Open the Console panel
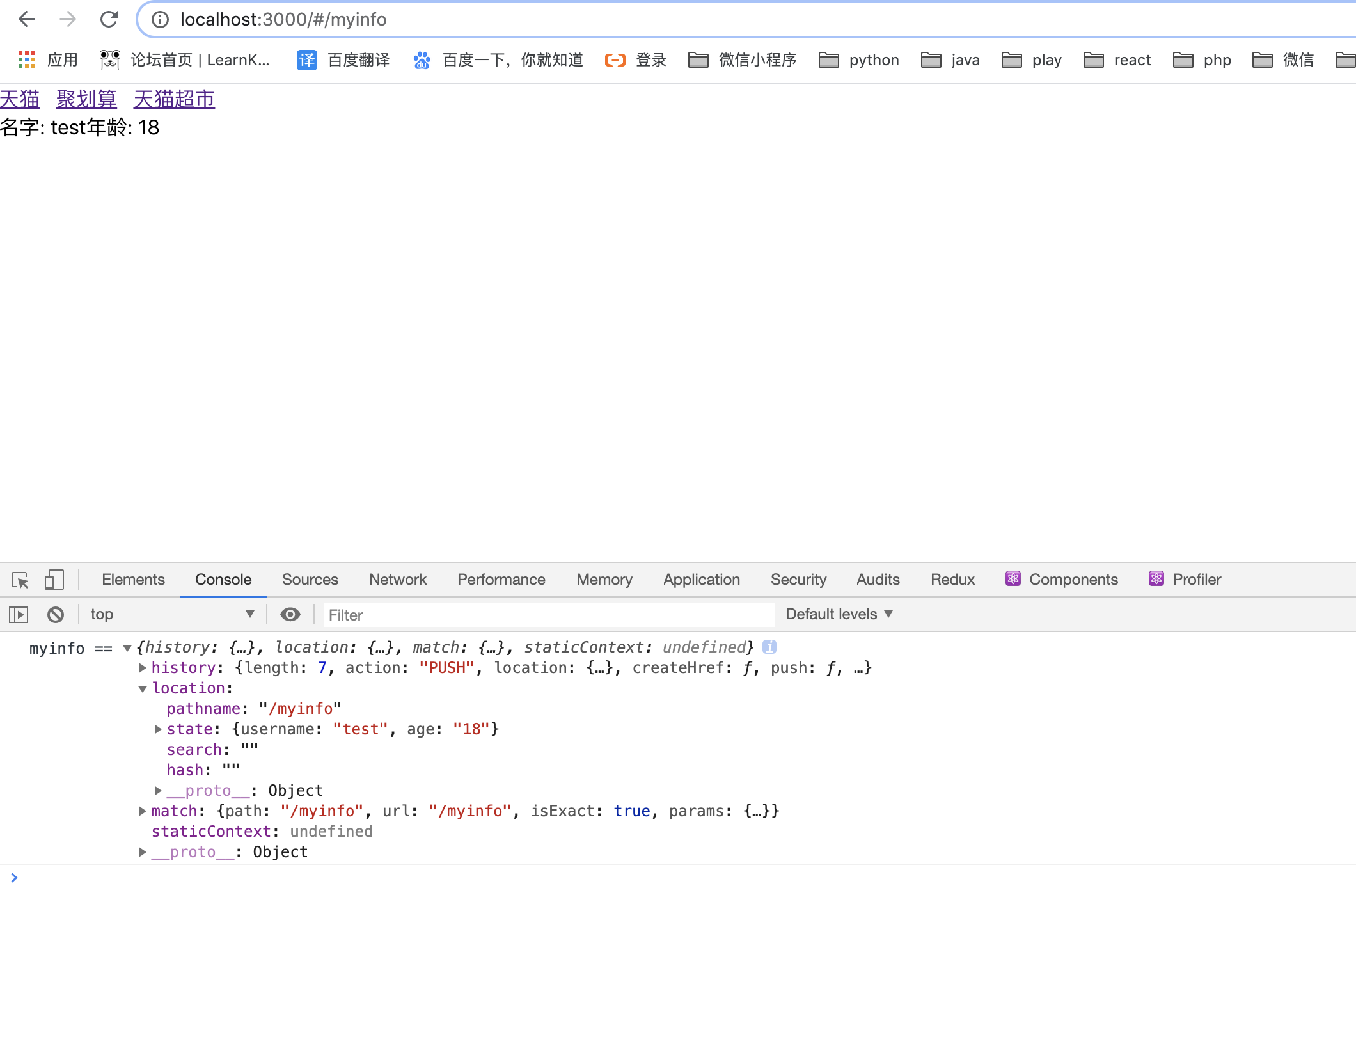Viewport: 1356px width, 1053px height. coord(223,580)
